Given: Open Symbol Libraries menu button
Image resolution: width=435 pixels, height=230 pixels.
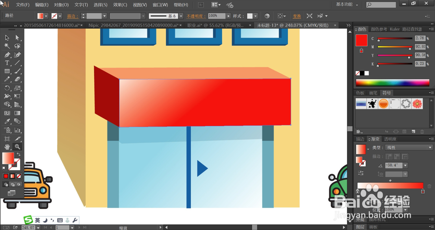Looking at the screenshot, I should [x=359, y=132].
